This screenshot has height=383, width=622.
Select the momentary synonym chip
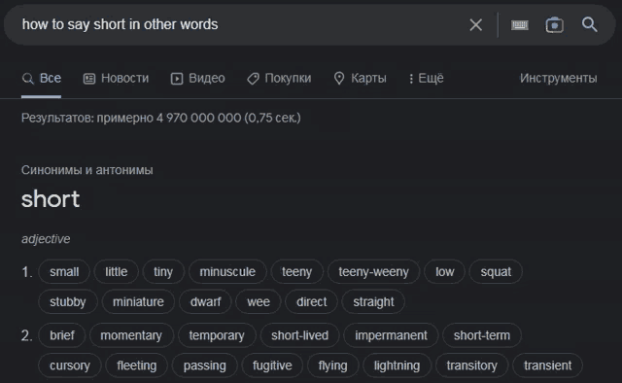[x=131, y=335]
